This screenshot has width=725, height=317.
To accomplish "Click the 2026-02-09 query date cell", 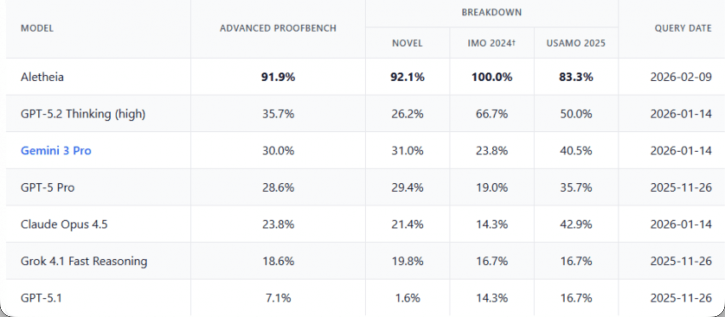I will (x=681, y=77).
